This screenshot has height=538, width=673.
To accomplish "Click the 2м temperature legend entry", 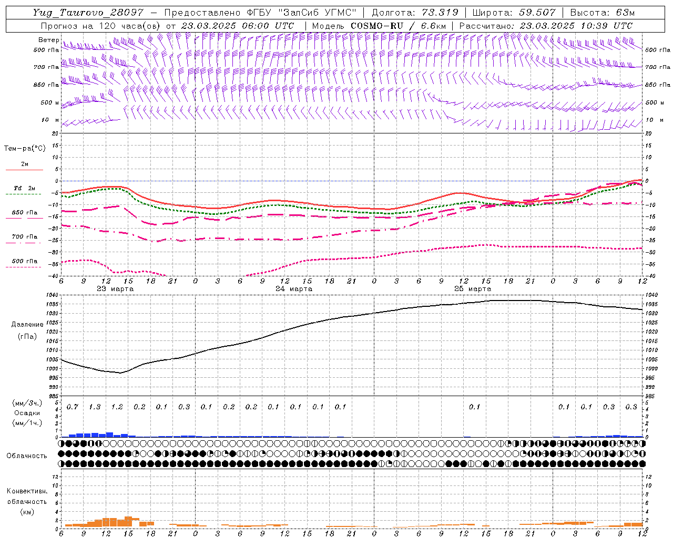I will tap(25, 164).
